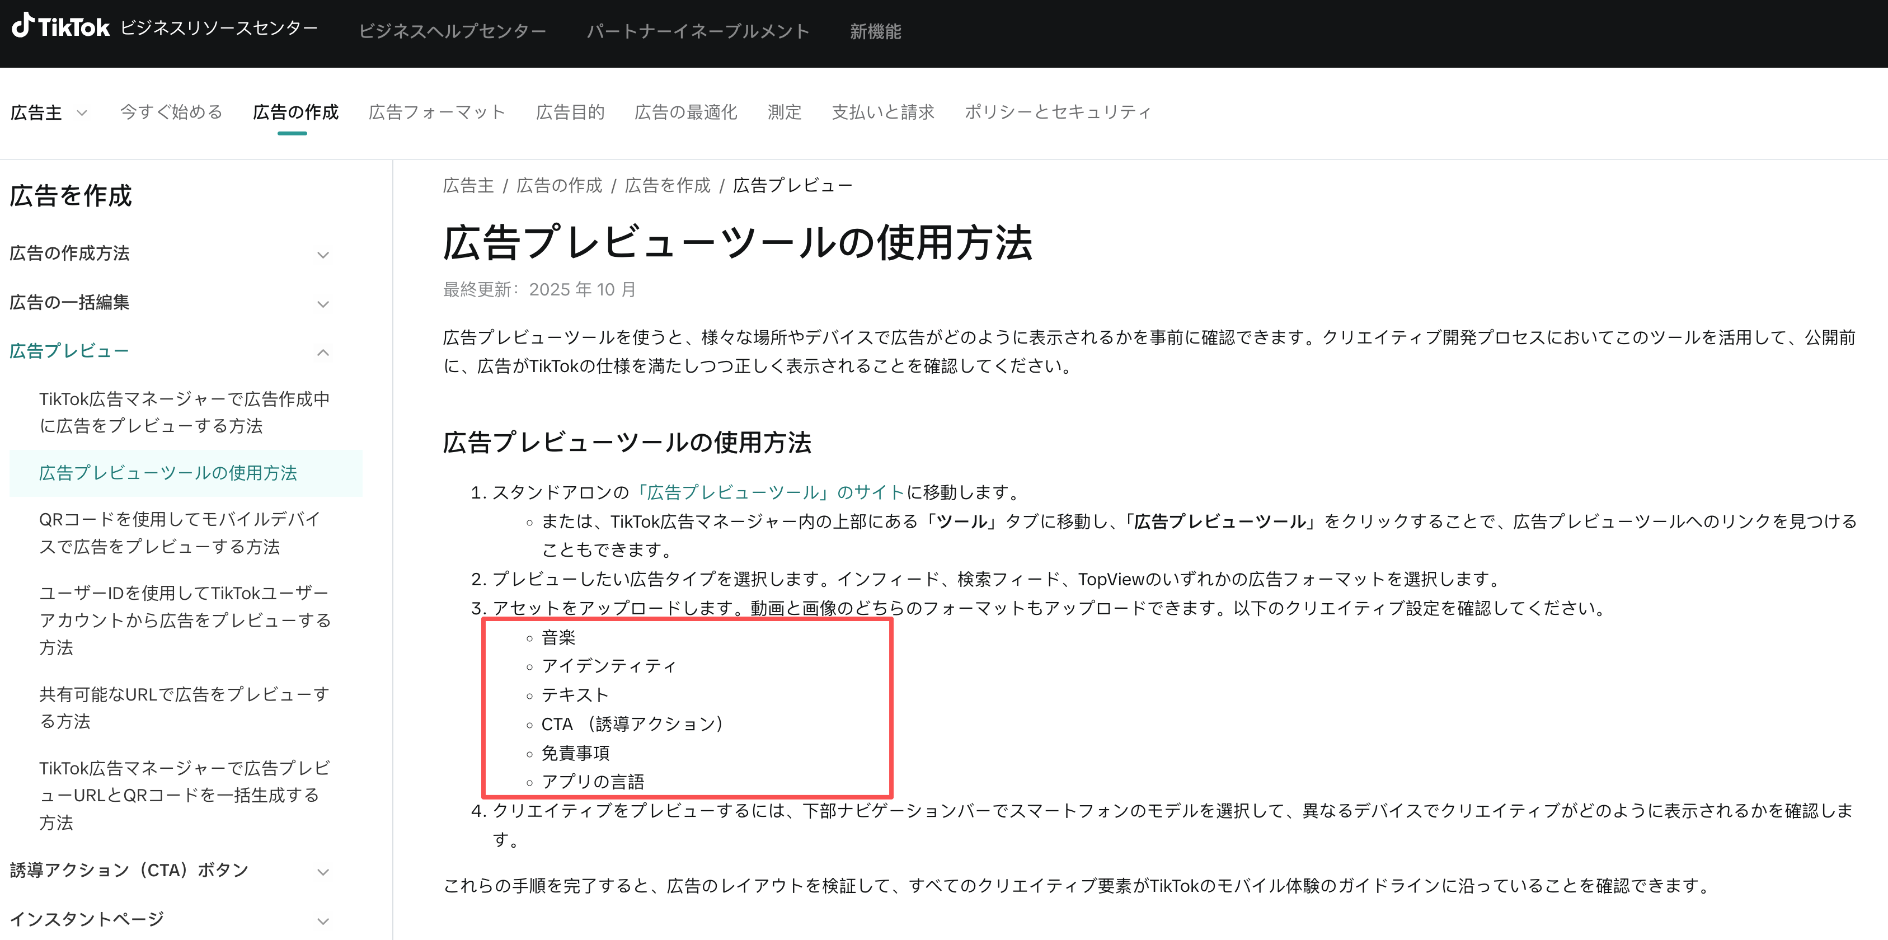Viewport: 1888px width, 940px height.
Task: Click the chevron next to 広告主
Action: [x=82, y=113]
